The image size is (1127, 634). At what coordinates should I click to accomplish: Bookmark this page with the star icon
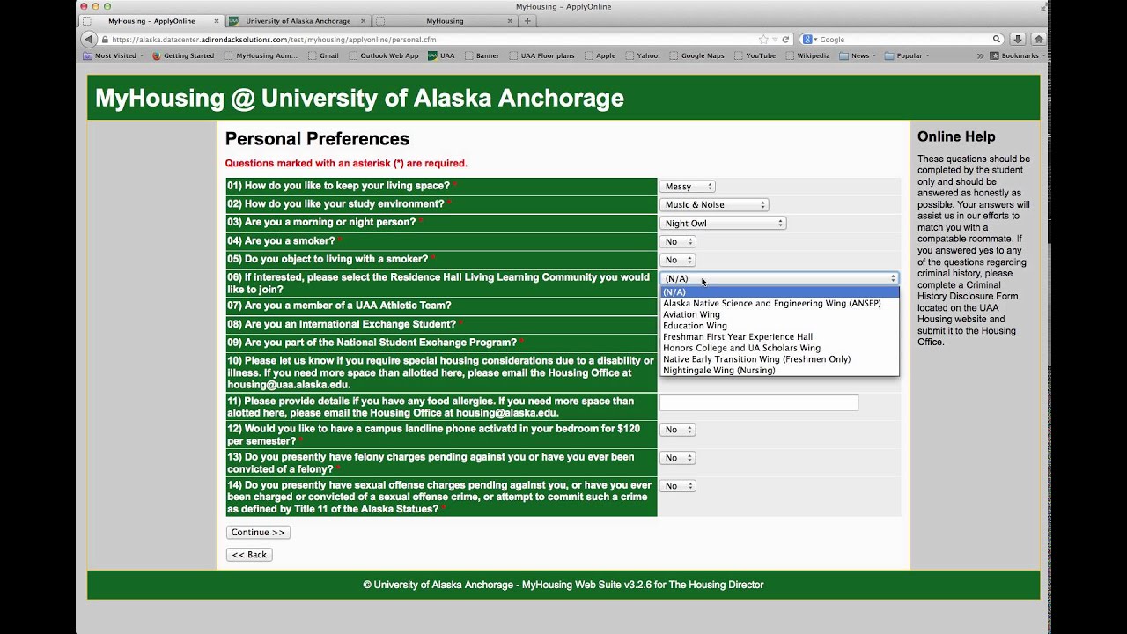tap(763, 40)
